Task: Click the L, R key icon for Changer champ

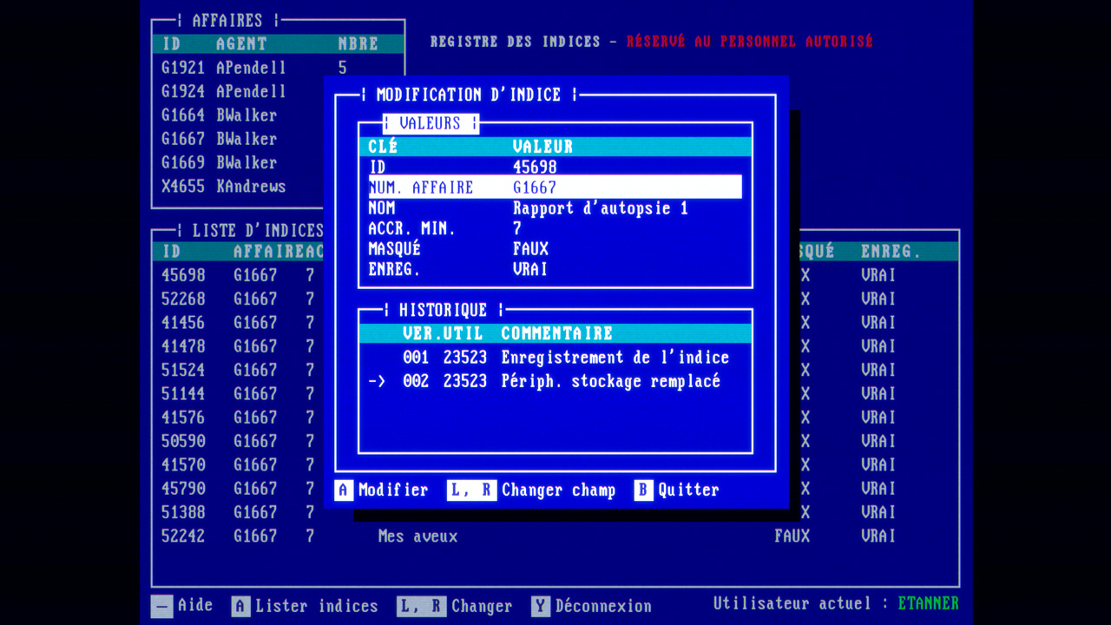Action: pos(471,490)
